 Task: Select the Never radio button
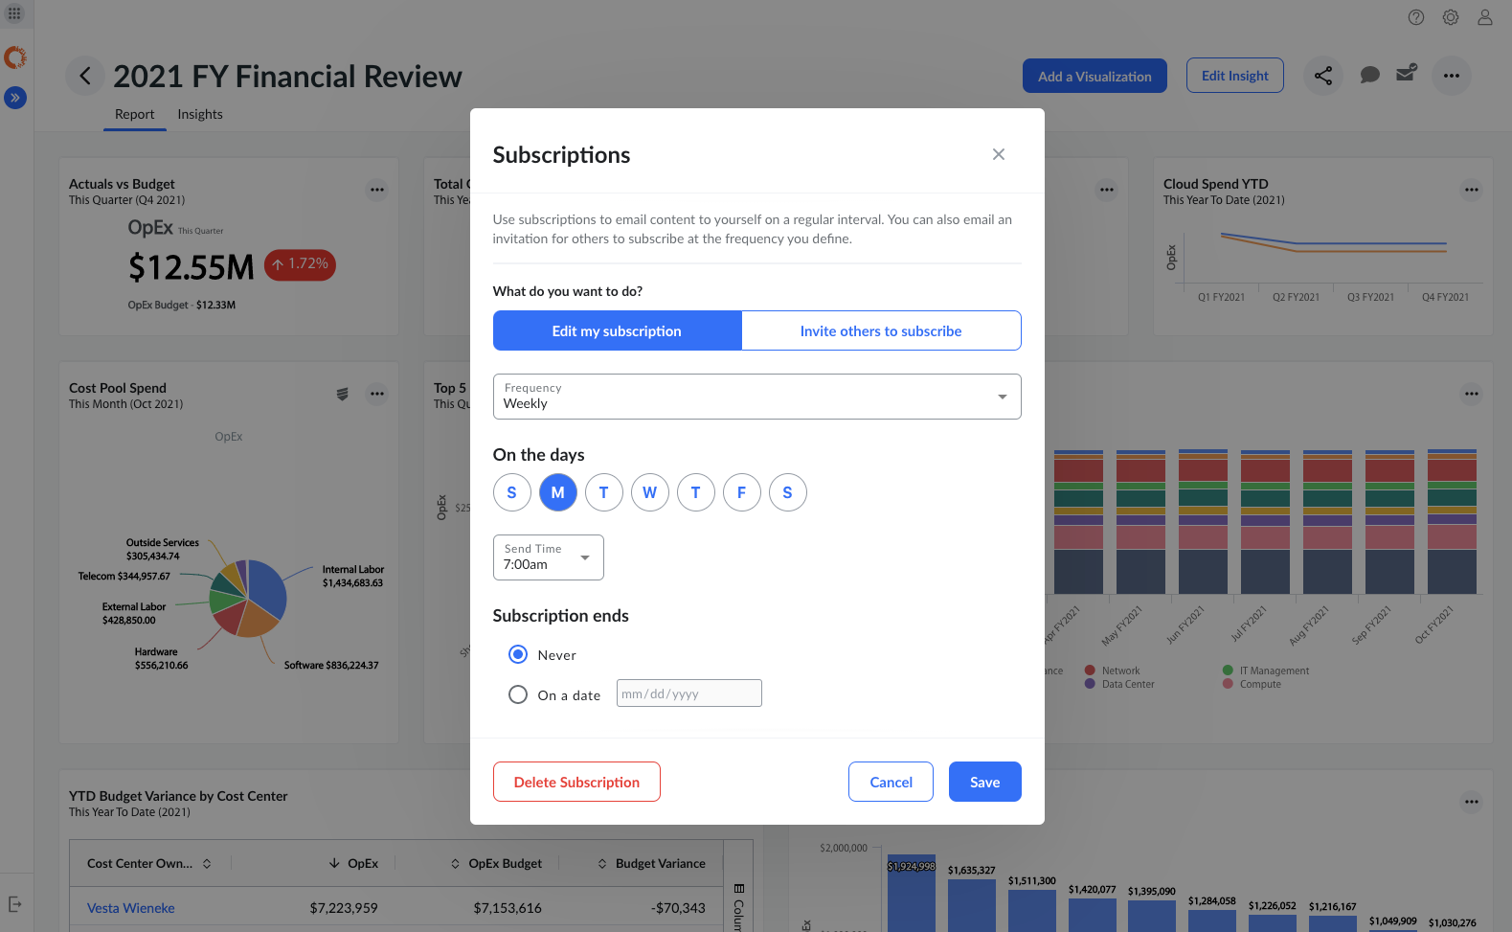(x=518, y=654)
